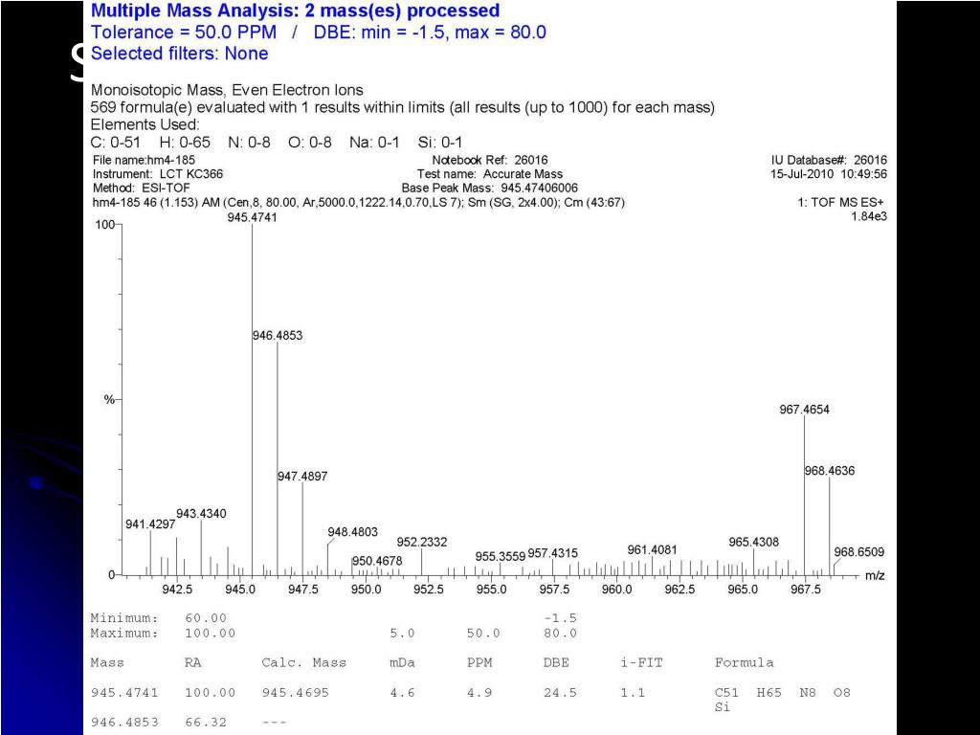Image resolution: width=980 pixels, height=735 pixels.
Task: Click the 967.4654 peak label
Action: pos(804,410)
